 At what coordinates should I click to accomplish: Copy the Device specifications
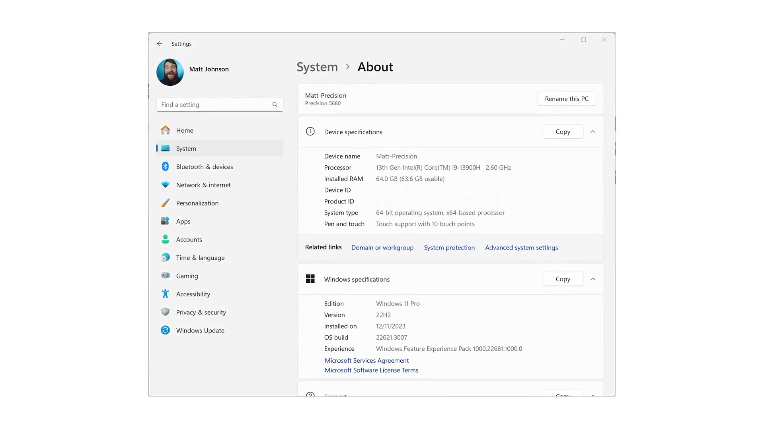click(x=563, y=131)
